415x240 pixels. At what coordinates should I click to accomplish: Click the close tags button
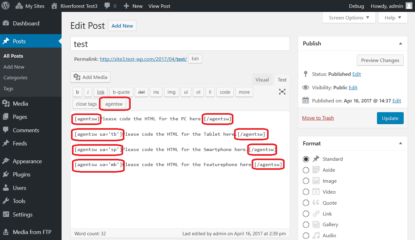(x=86, y=104)
